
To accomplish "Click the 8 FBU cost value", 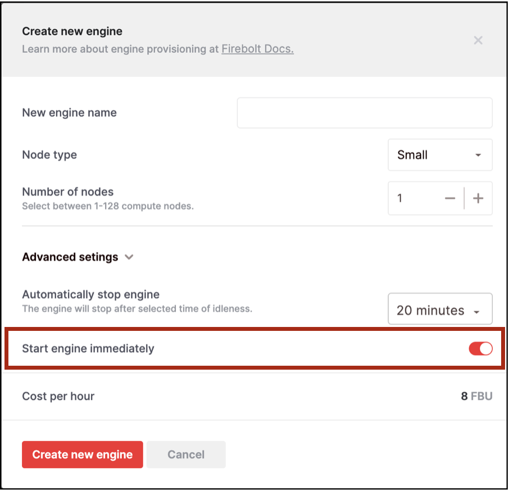I will [476, 396].
